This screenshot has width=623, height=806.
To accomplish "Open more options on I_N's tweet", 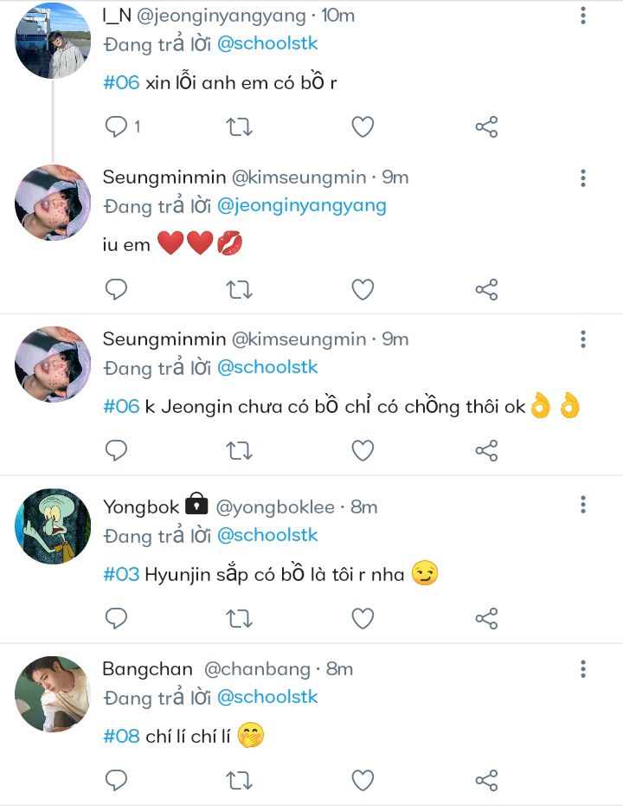I will [x=584, y=16].
